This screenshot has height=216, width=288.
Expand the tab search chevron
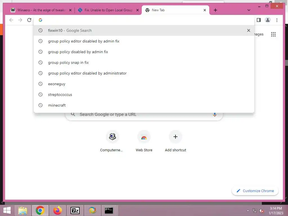(x=249, y=10)
